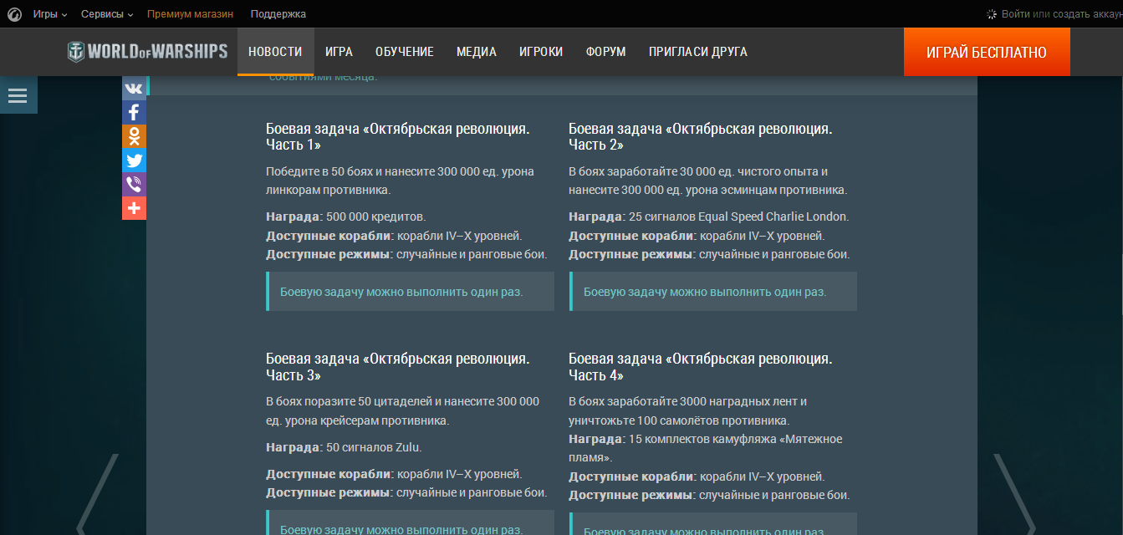Open the hamburger side menu
1123x535 pixels.
pos(18,95)
